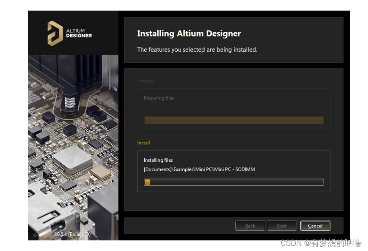This screenshot has height=251, width=368.
Task: Click 'The features you selected are being installed' text
Action: coord(198,50)
